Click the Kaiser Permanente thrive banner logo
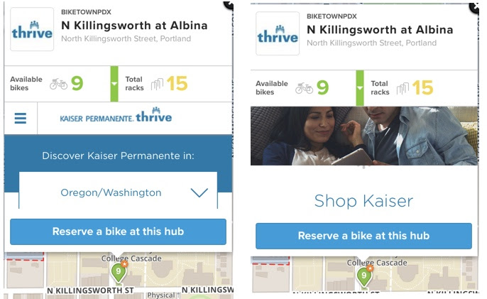 pyautogui.click(x=116, y=115)
